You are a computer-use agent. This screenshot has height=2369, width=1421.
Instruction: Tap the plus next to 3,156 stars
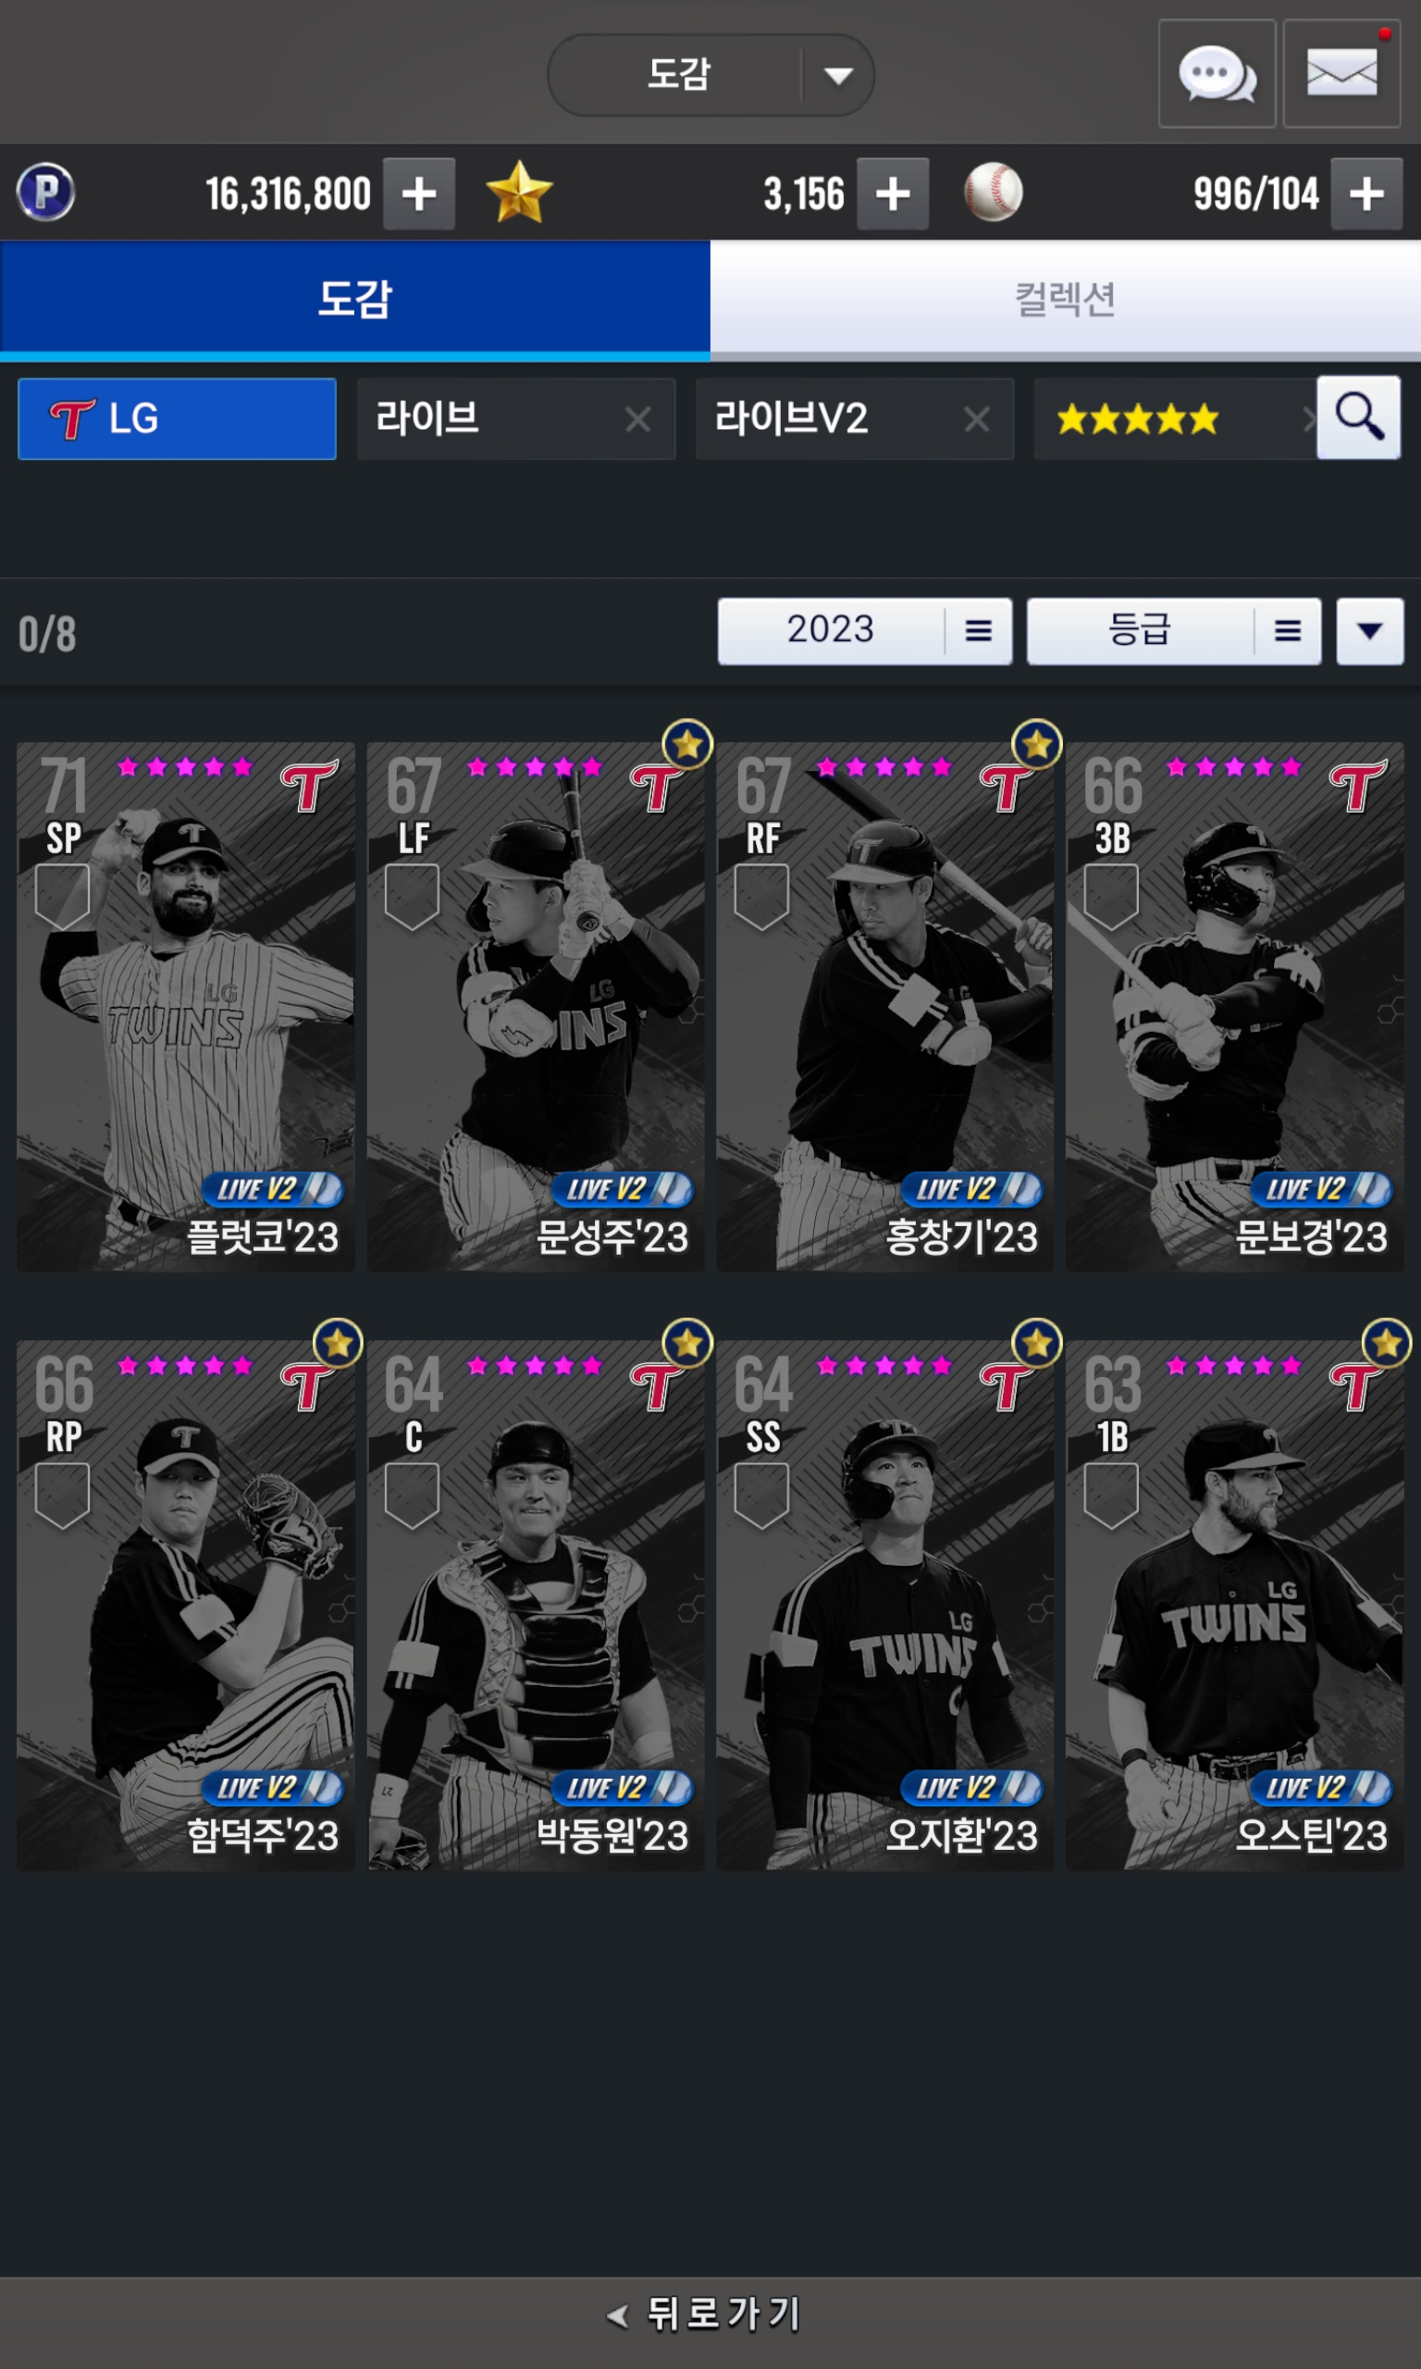tap(893, 193)
